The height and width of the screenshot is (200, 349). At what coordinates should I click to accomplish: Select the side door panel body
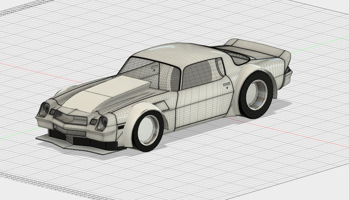(x=203, y=103)
